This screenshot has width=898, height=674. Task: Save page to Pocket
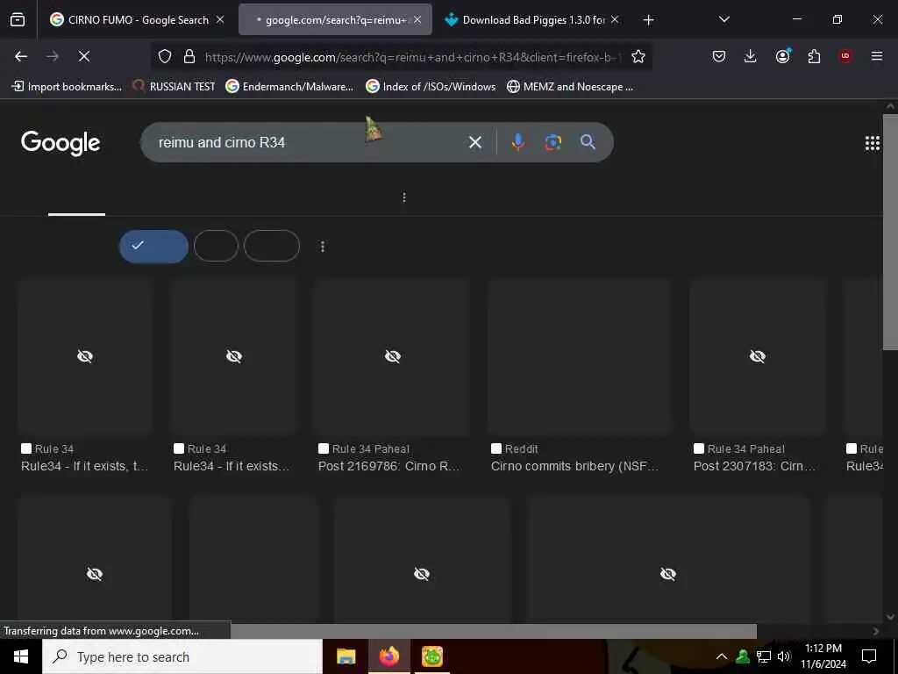click(x=719, y=56)
